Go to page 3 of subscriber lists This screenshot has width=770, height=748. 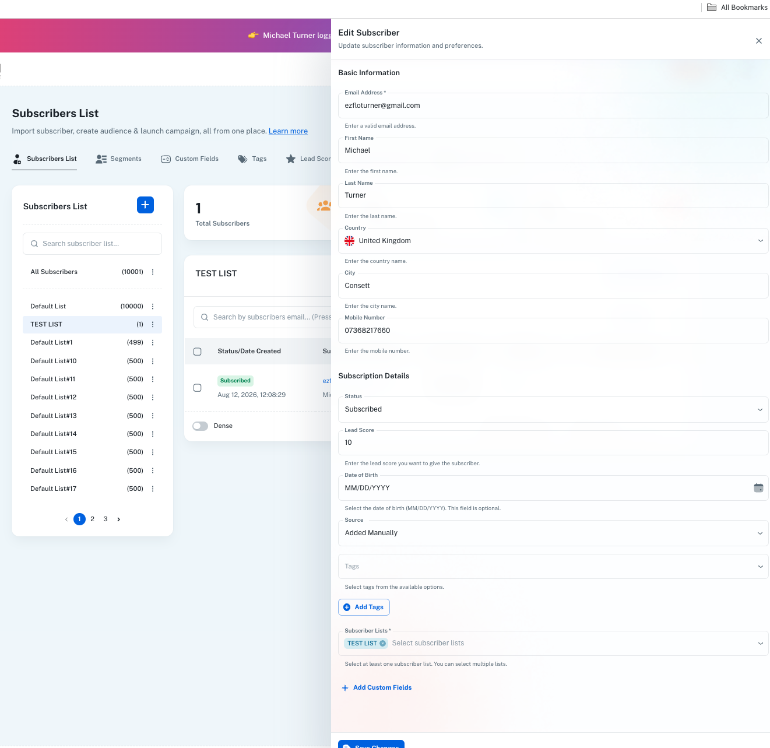tap(106, 519)
